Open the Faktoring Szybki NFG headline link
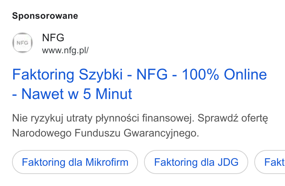The image size is (285, 186). pos(139,84)
